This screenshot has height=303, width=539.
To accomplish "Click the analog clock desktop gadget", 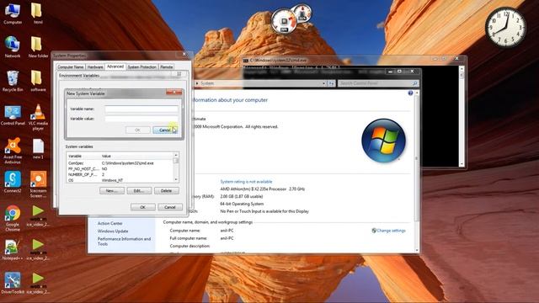I will (x=505, y=28).
